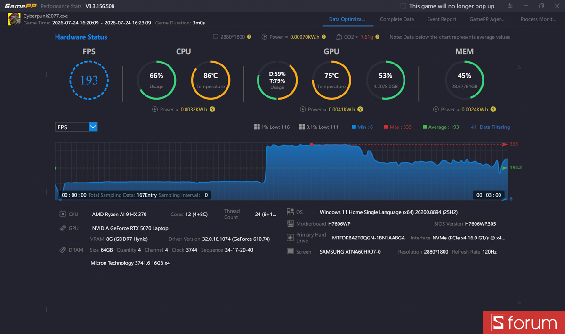Click the GPU card icon in specs
The height and width of the screenshot is (334, 565).
63,228
